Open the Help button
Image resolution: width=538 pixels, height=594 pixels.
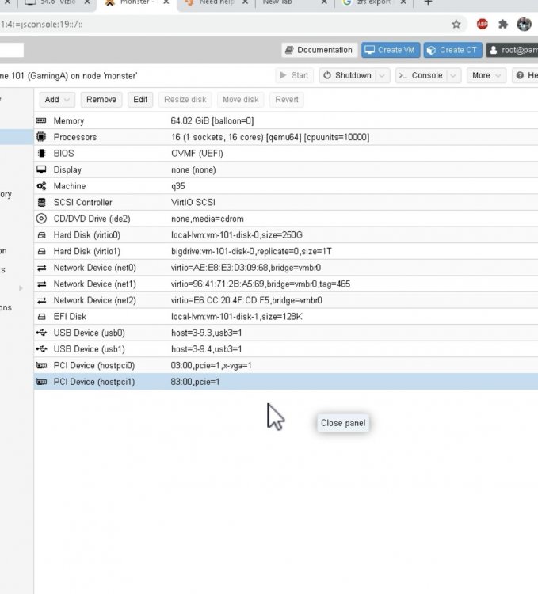point(526,75)
